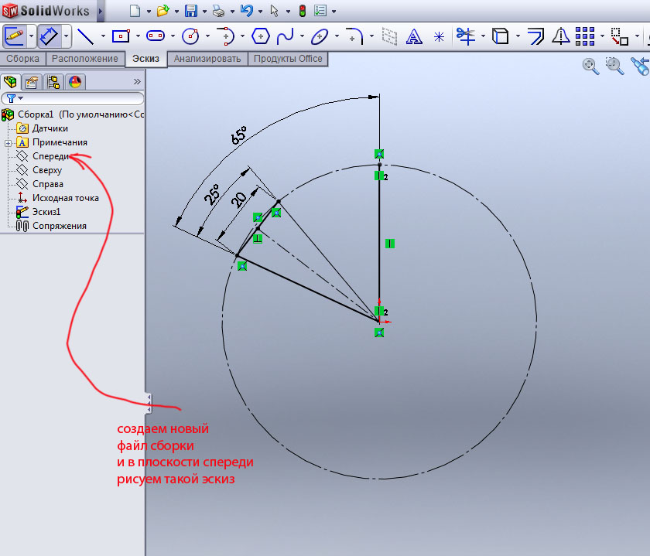
Task: Pick the Polygon sketch tool
Action: point(262,36)
